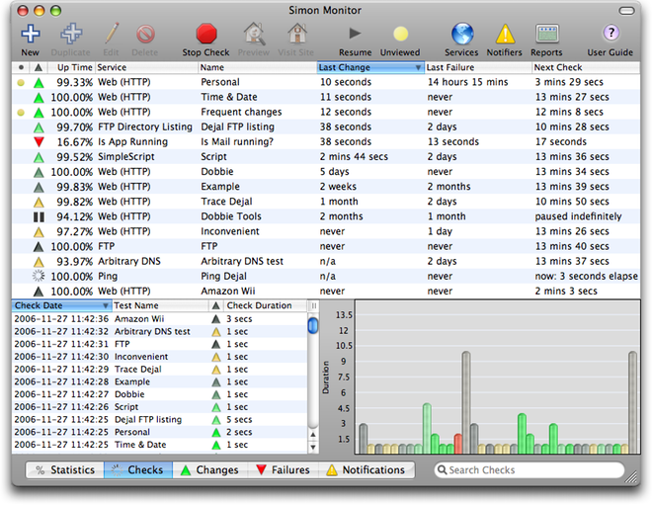Sort by the status triangle column header

[39, 67]
